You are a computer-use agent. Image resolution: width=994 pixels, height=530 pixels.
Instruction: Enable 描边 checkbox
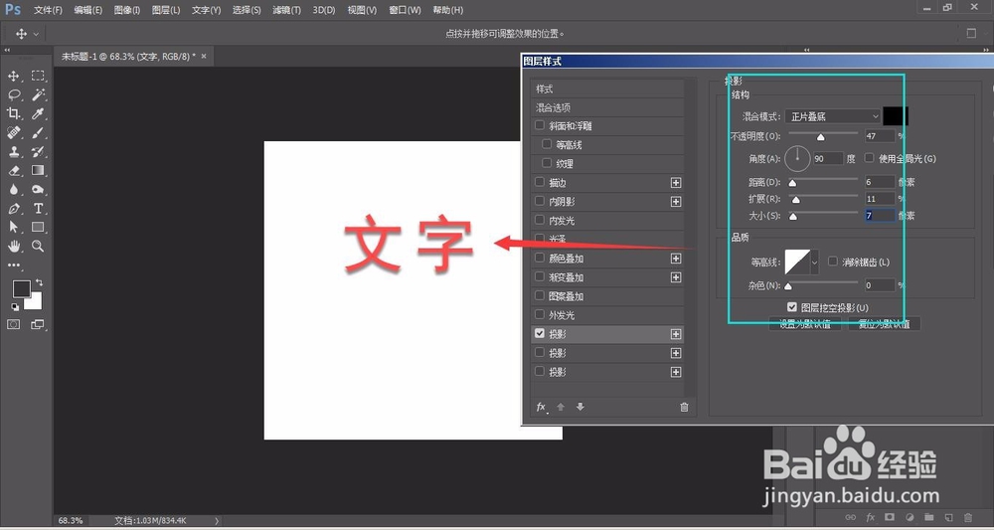540,182
